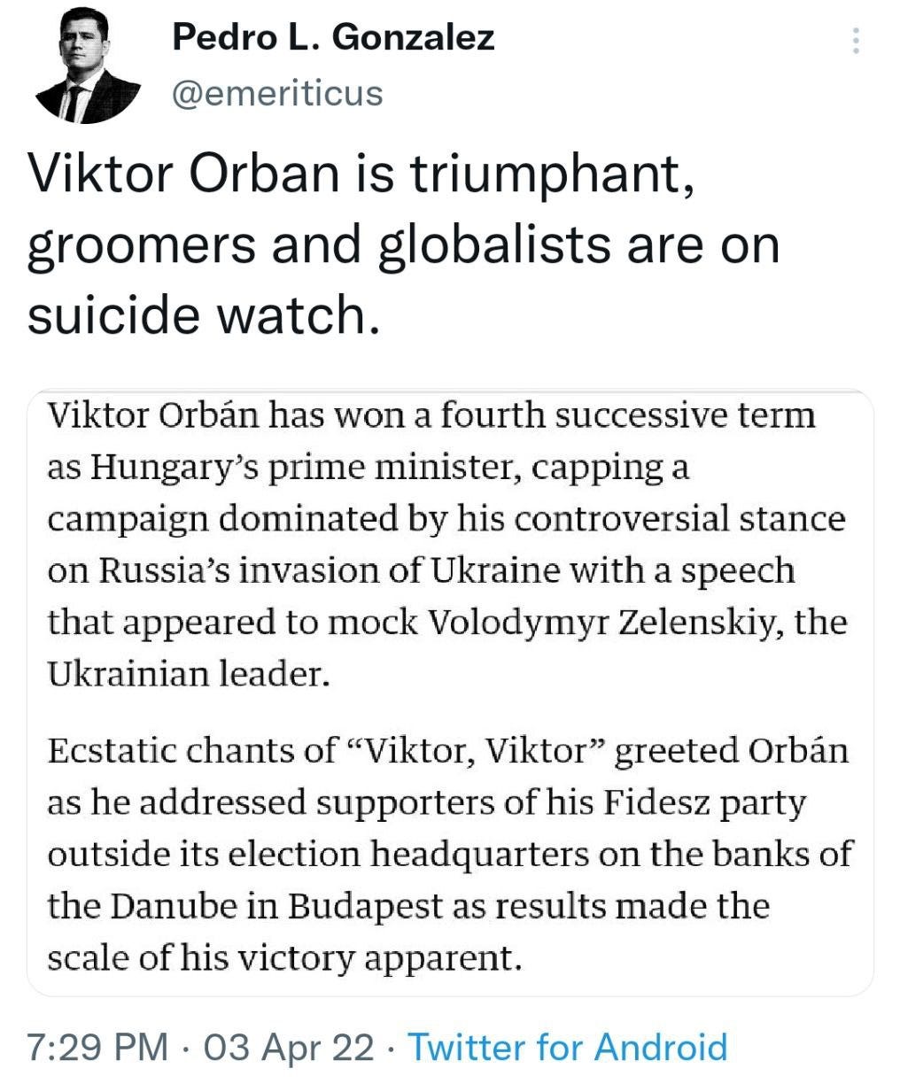The height and width of the screenshot is (1084, 900).
Task: Click 'Viktor Orbán has won a fourth' line
Action: click(431, 414)
